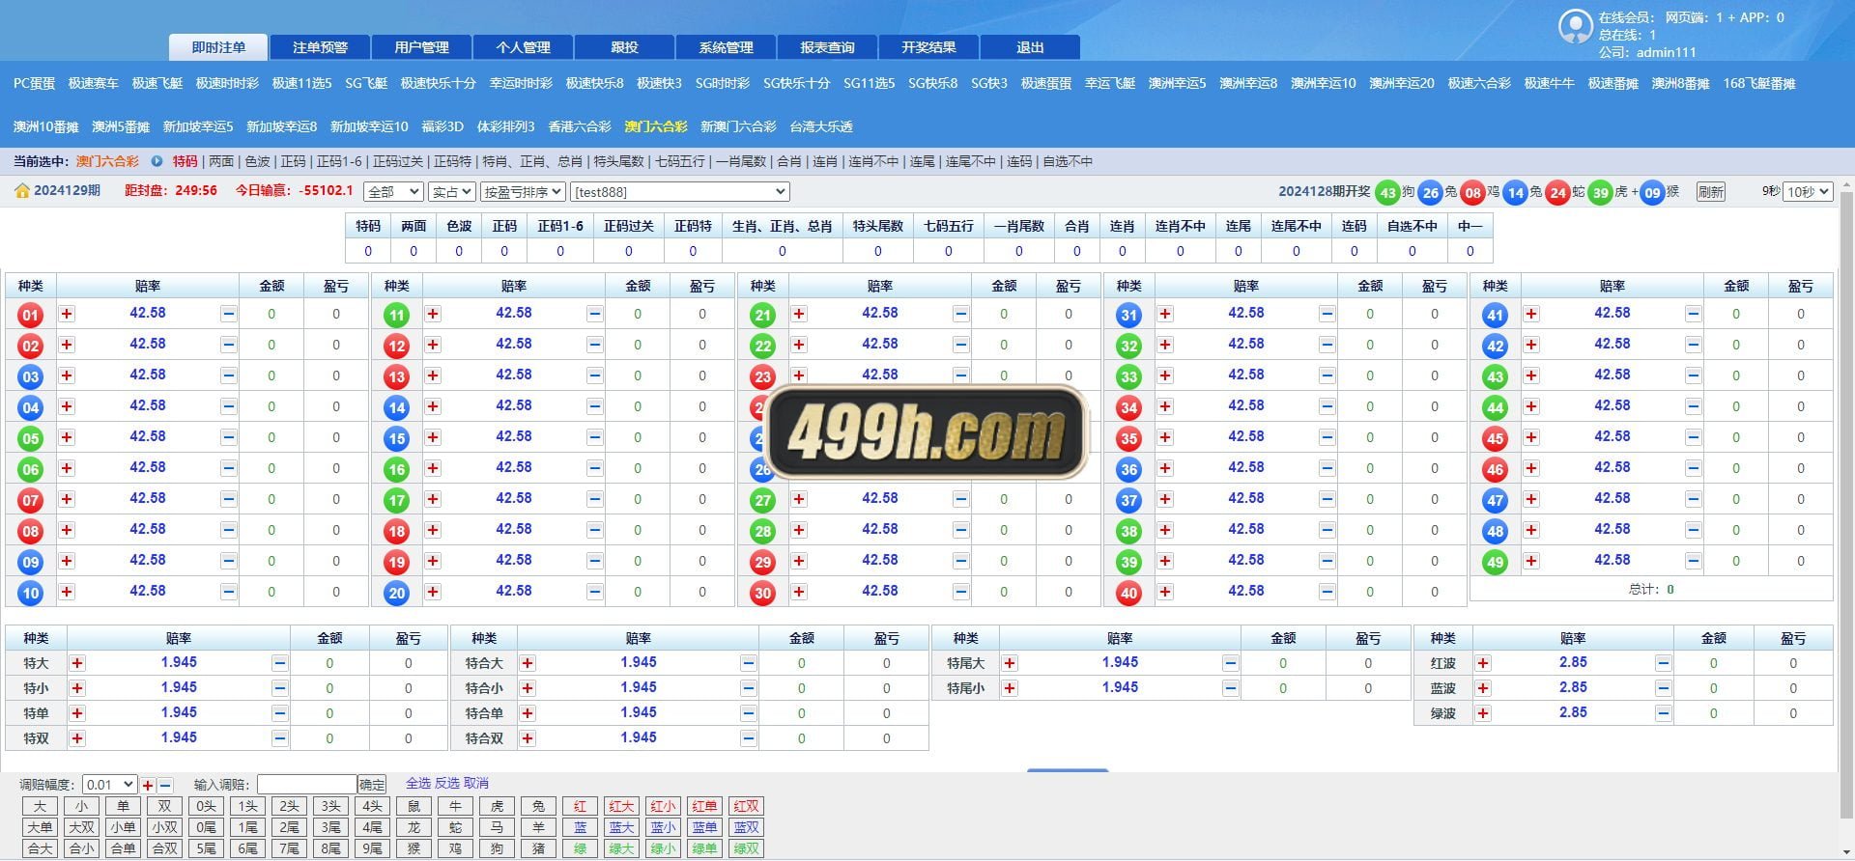Select red ball number 07
Screen dimensions: 1855x861
pyautogui.click(x=31, y=500)
